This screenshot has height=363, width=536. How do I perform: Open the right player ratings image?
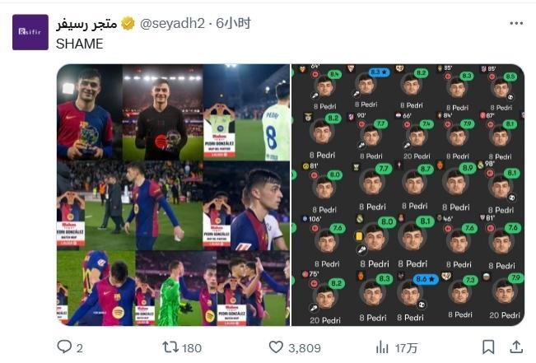(x=408, y=195)
